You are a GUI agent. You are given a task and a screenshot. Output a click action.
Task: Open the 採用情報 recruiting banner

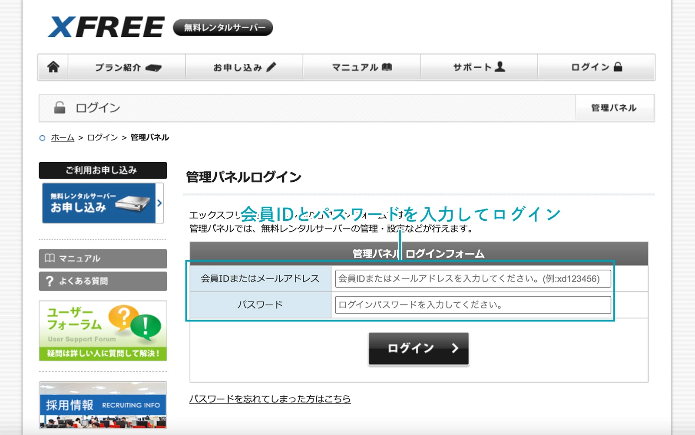103,405
